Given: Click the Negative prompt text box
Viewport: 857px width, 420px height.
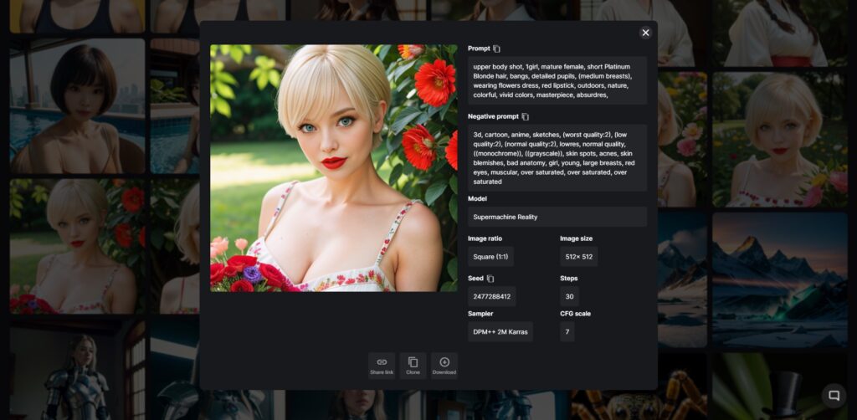Looking at the screenshot, I should click(x=557, y=158).
